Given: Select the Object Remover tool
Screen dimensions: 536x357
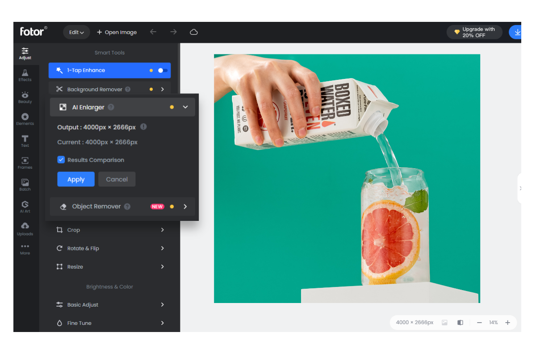Looking at the screenshot, I should click(122, 207).
